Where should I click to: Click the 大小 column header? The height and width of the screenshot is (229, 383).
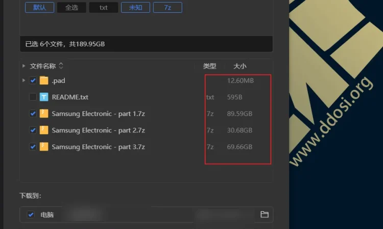(x=240, y=66)
